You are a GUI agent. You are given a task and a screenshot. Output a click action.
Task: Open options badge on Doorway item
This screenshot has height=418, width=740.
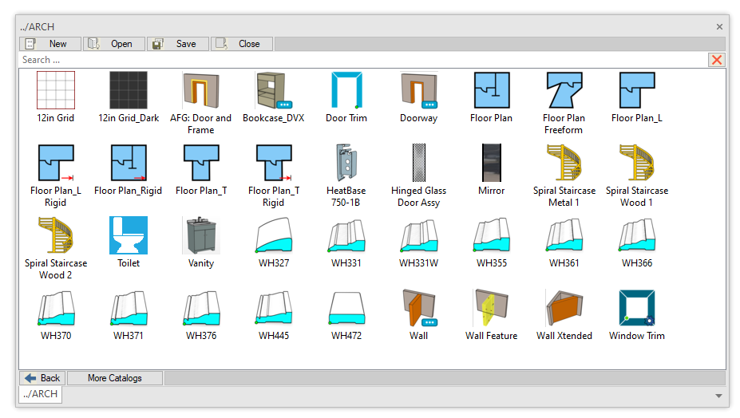[429, 104]
